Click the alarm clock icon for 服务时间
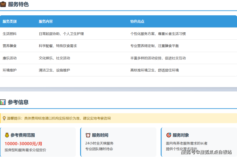The image size is (237, 157). pyautogui.click(x=88, y=135)
